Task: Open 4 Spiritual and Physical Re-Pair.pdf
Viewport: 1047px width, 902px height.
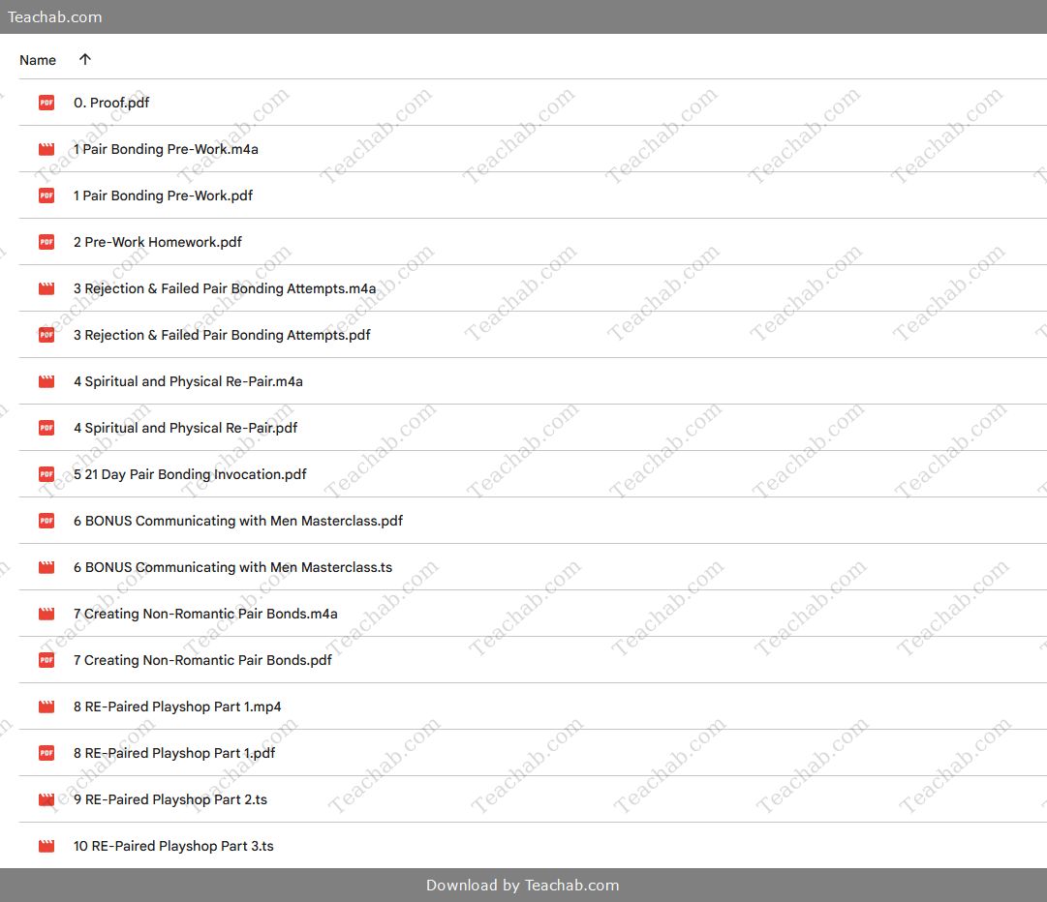Action: tap(185, 428)
